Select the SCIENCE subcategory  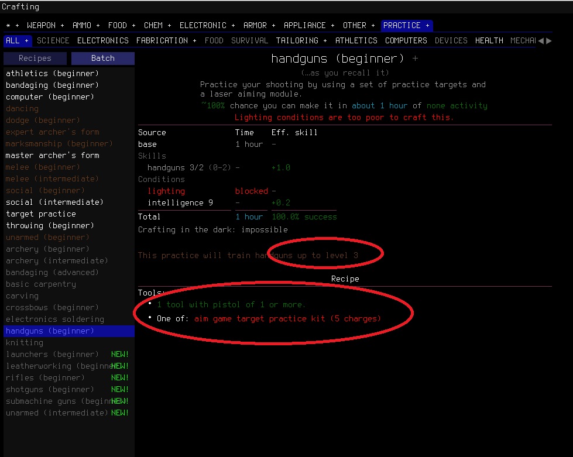click(53, 40)
